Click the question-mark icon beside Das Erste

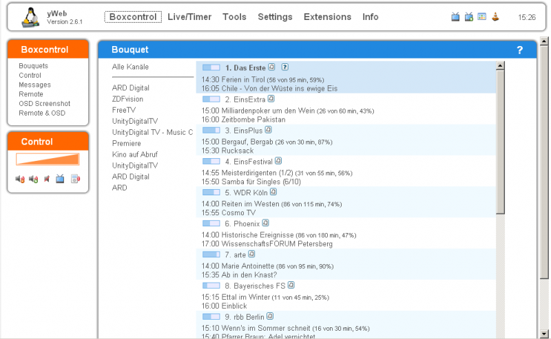click(285, 67)
